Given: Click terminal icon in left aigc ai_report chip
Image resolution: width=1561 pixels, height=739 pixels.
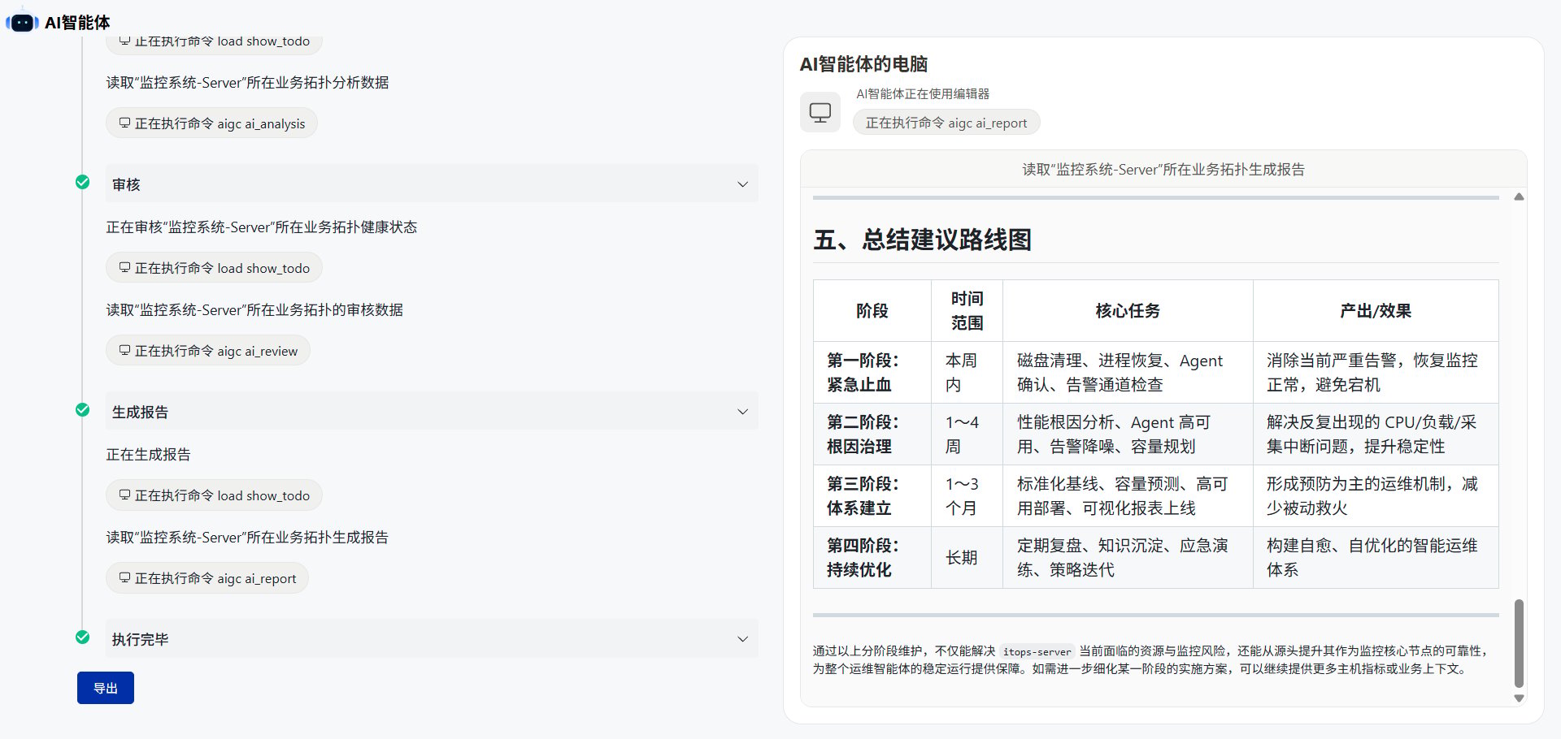Looking at the screenshot, I should point(124,578).
